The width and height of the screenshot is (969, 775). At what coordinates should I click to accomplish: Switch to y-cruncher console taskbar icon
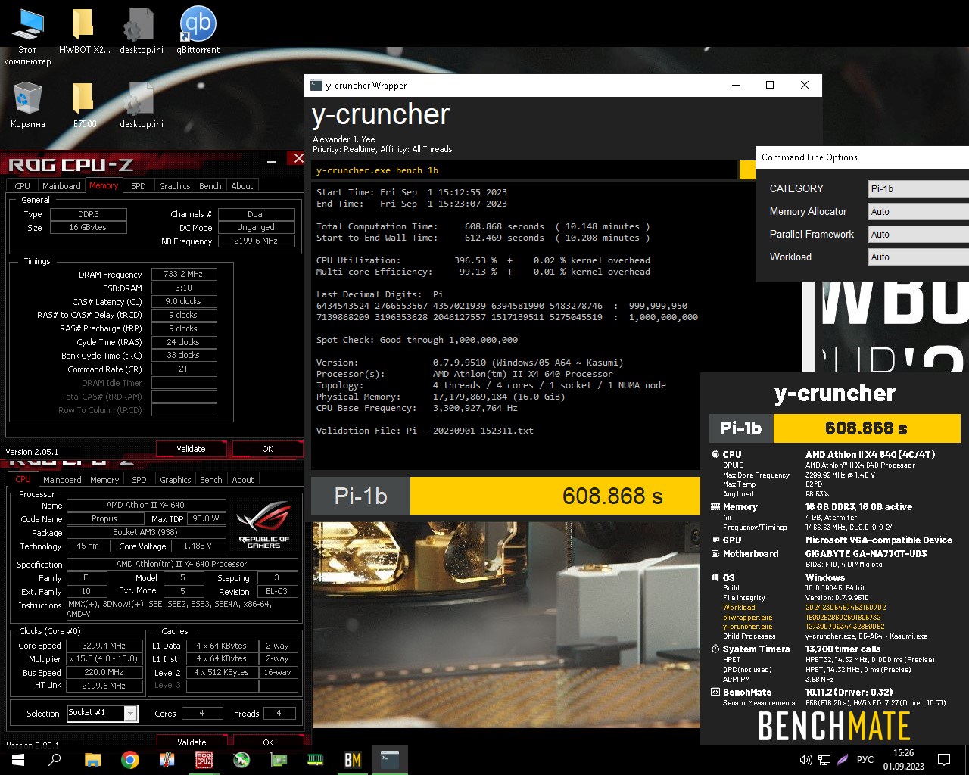(389, 760)
